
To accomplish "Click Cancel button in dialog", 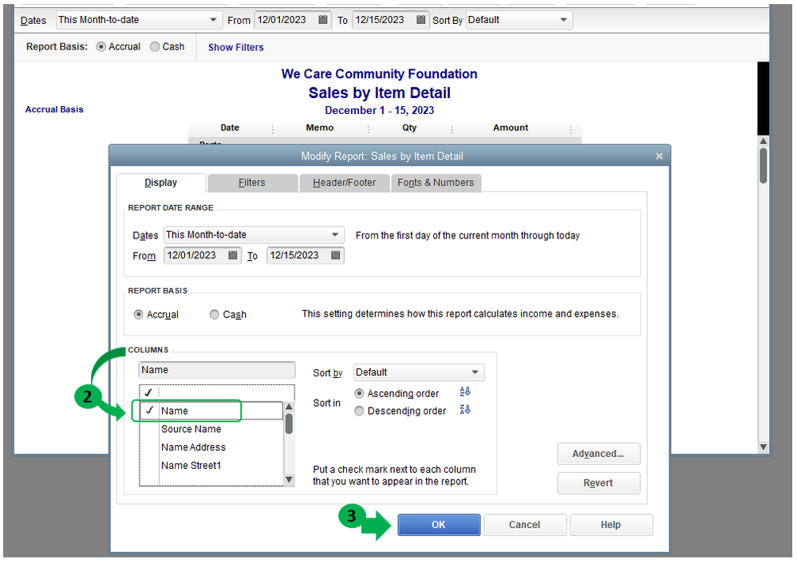I will pos(525,525).
